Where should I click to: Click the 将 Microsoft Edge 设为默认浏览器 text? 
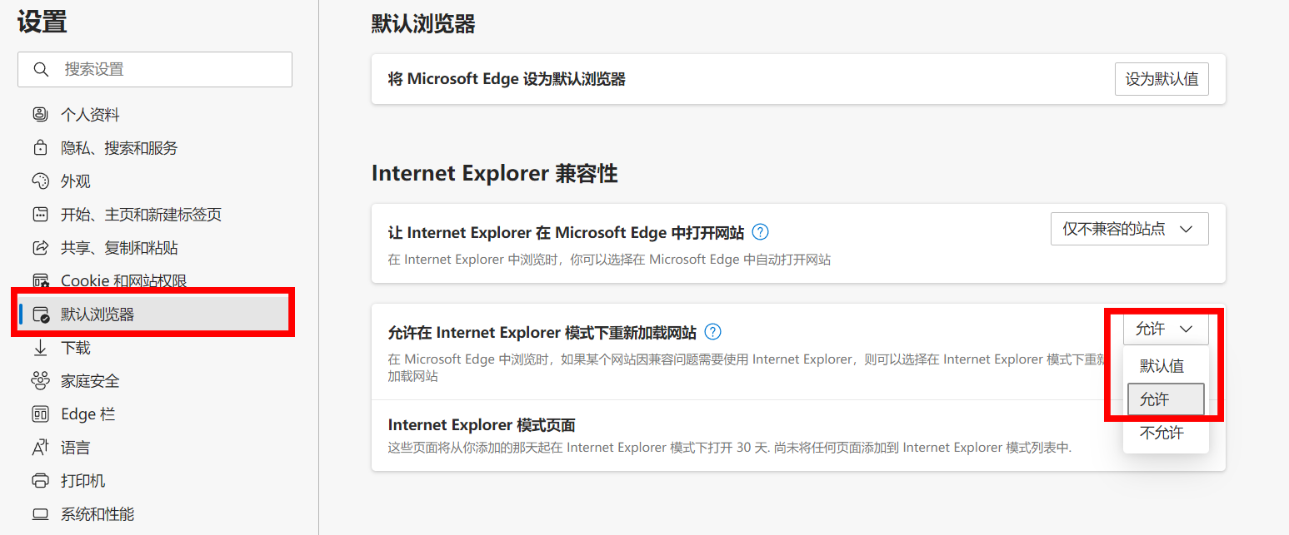[x=507, y=79]
